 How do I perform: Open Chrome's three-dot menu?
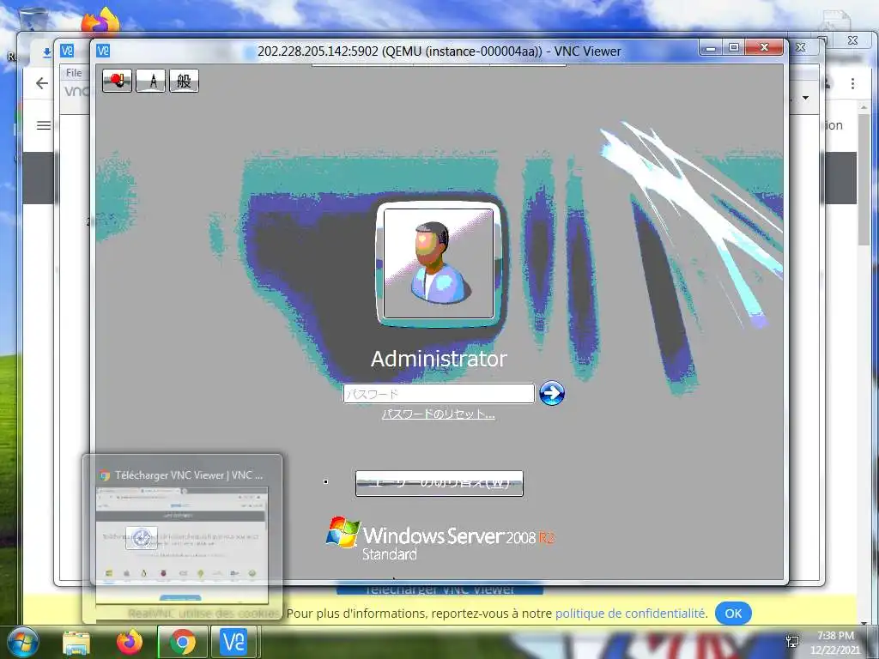852,83
